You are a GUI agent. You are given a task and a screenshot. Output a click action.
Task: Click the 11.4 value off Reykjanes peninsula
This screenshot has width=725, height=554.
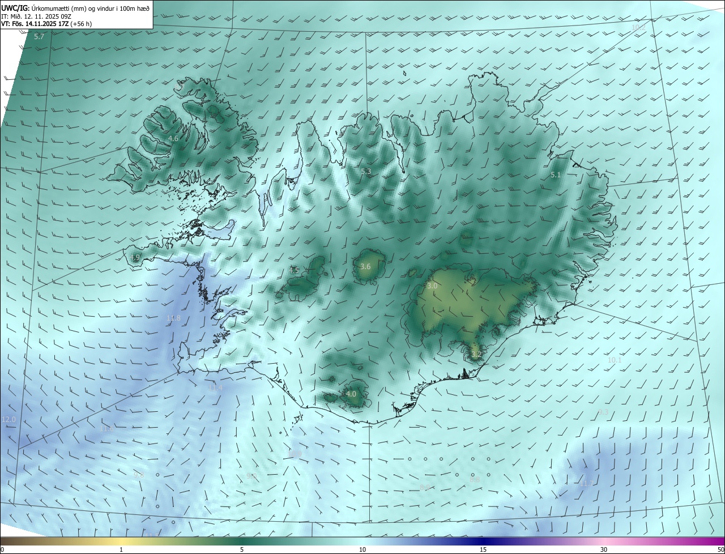tap(215, 388)
